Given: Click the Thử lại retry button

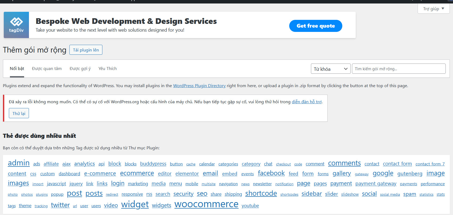Looking at the screenshot, I should coord(19,113).
